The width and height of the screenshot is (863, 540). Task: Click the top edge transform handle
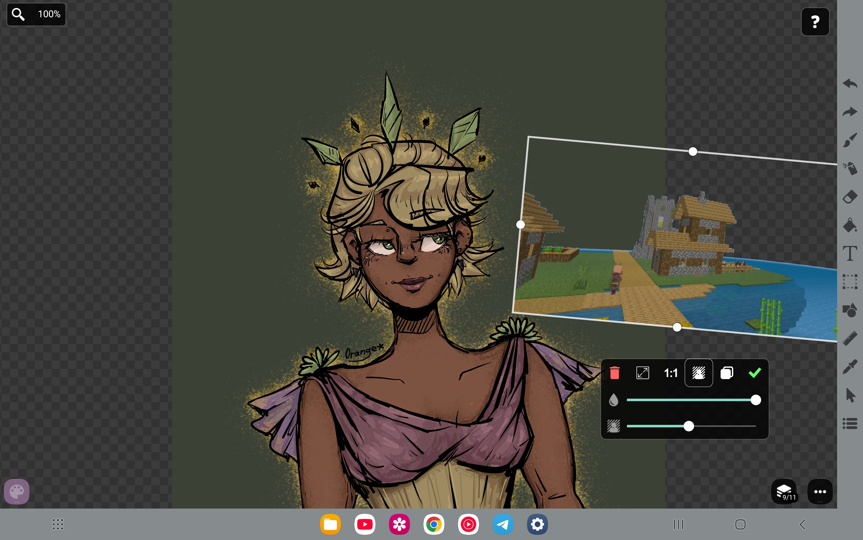pyautogui.click(x=693, y=151)
